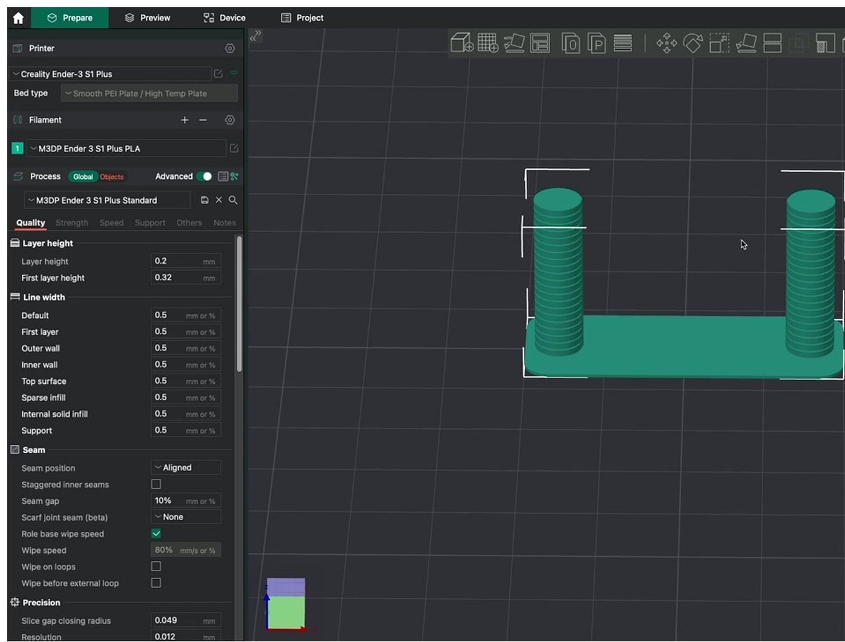Click the printer Wi-Fi connection icon
This screenshot has height=642, width=845.
234,73
